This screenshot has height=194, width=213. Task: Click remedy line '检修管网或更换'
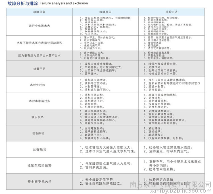pos(160,169)
